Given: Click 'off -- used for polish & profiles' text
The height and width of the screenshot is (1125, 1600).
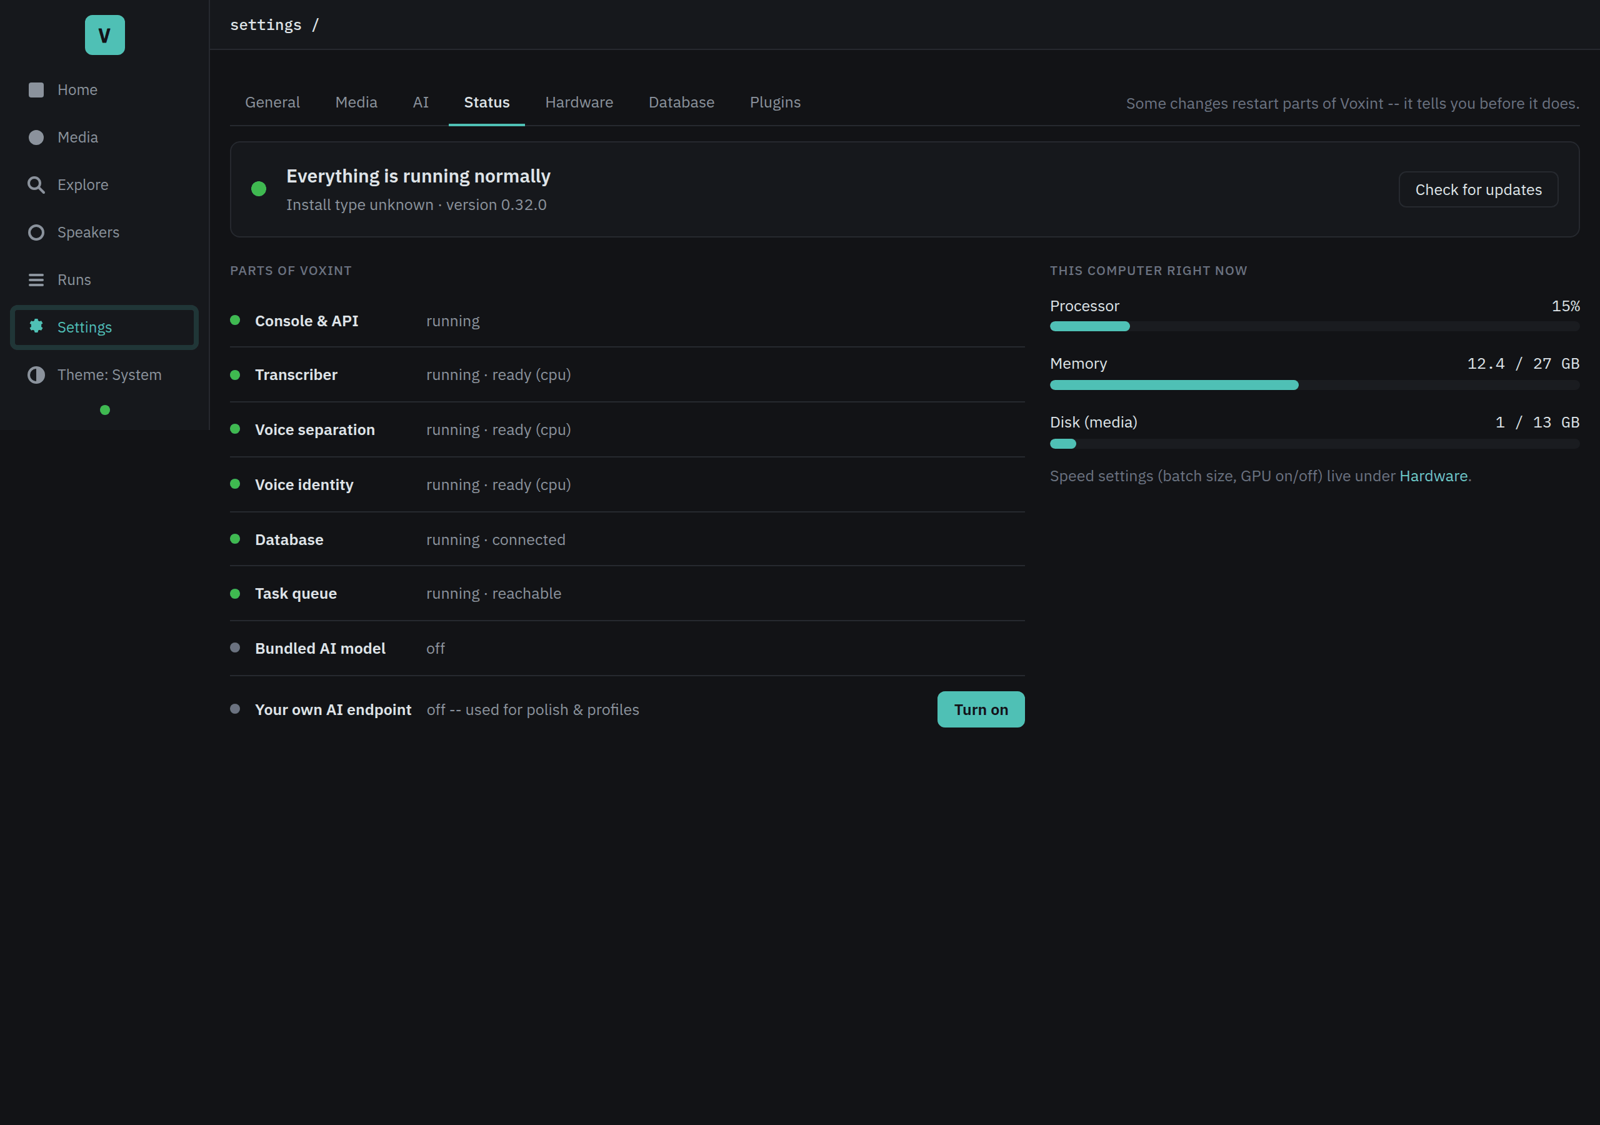Looking at the screenshot, I should coord(532,709).
